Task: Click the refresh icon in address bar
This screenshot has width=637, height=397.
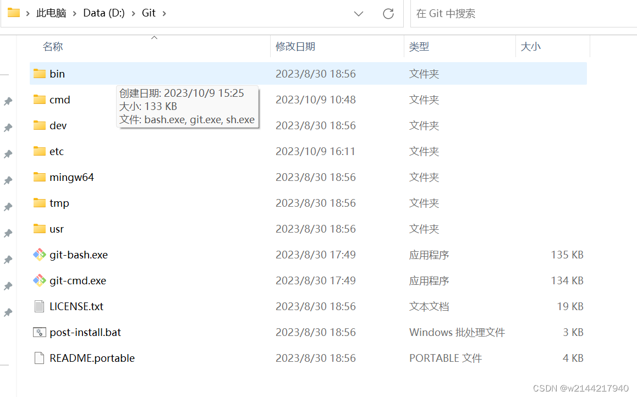Action: pyautogui.click(x=388, y=13)
